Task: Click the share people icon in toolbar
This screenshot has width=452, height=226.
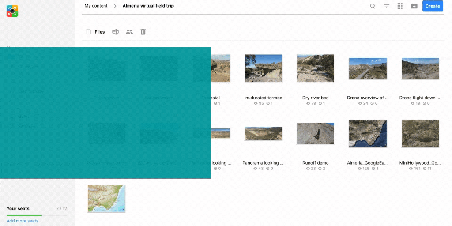Action: pos(129,32)
